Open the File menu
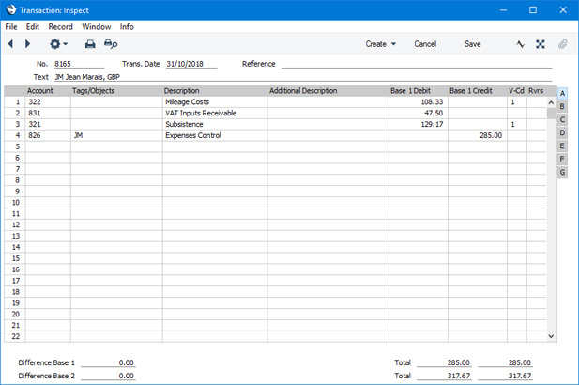The width and height of the screenshot is (579, 385). point(11,27)
